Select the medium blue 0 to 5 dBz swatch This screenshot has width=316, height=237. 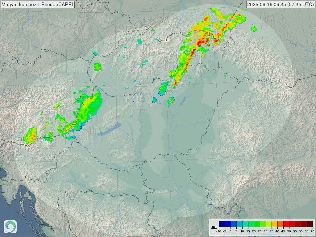coord(234,224)
